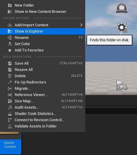Expand the Add/Import Content submenu arrow
The height and width of the screenshot is (155, 137).
click(81, 25)
